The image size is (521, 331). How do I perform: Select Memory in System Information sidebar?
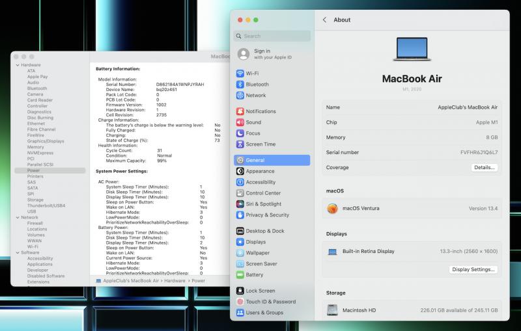point(36,147)
